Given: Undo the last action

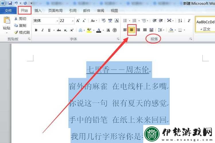Looking at the screenshot, I should pyautogui.click(x=16, y=3).
